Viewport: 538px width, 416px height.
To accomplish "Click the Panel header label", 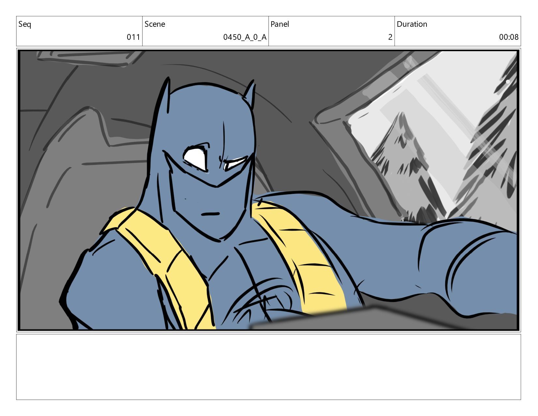I will point(280,24).
